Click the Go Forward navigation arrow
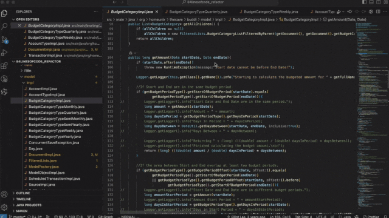The height and width of the screenshot is (218, 389). point(122,2)
